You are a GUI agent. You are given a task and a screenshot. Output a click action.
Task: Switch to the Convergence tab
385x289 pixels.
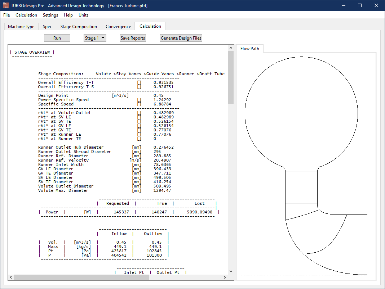click(118, 26)
